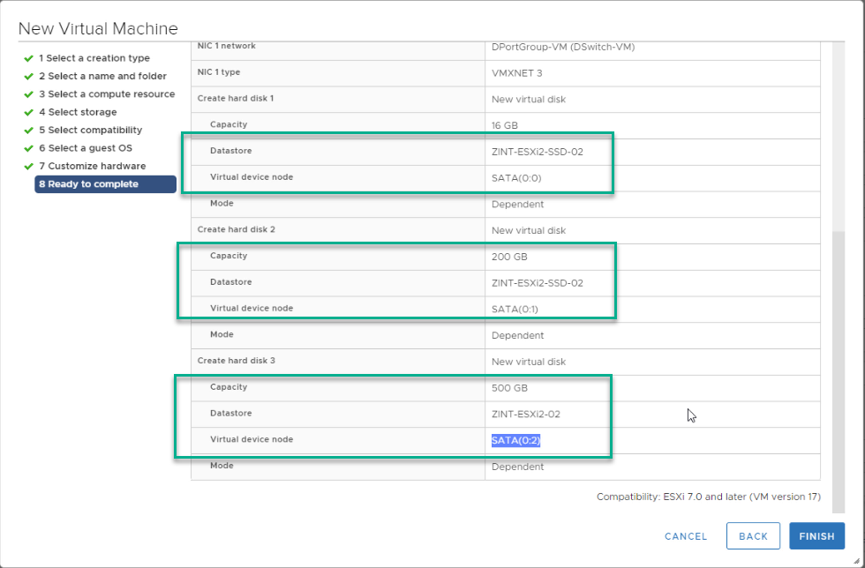Go back with the Back button
Image resolution: width=865 pixels, height=568 pixels.
pos(753,536)
